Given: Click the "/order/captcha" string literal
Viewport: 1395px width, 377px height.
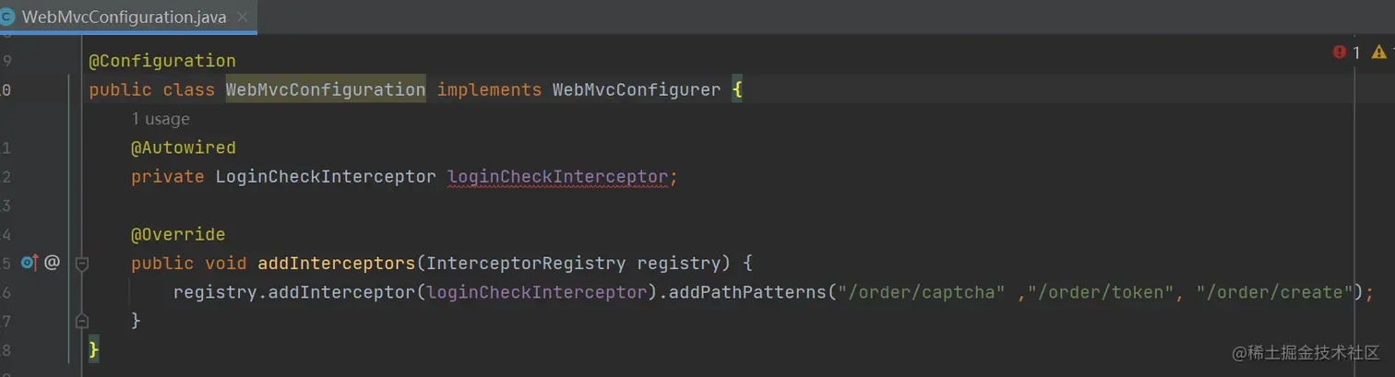Looking at the screenshot, I should [922, 292].
